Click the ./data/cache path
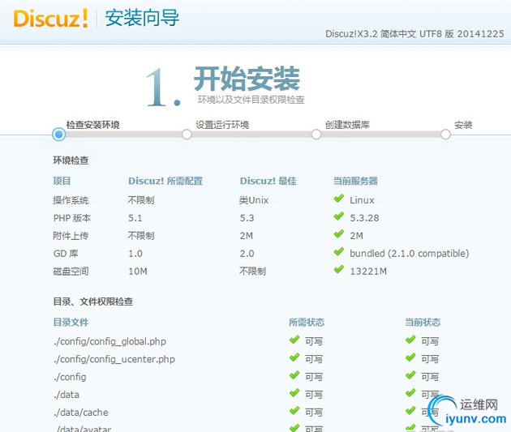Screen dimensions: 511x432 pyautogui.click(x=81, y=413)
